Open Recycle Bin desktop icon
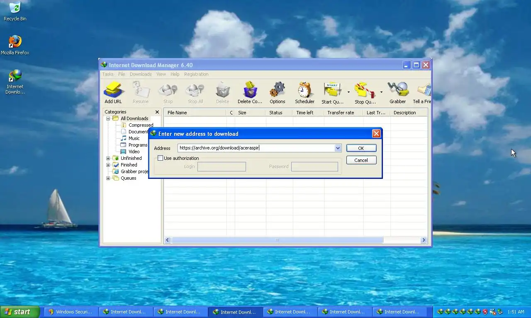Image resolution: width=531 pixels, height=318 pixels. point(15,8)
